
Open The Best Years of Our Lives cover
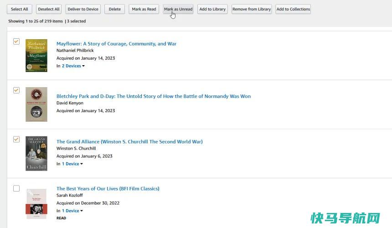36,204
